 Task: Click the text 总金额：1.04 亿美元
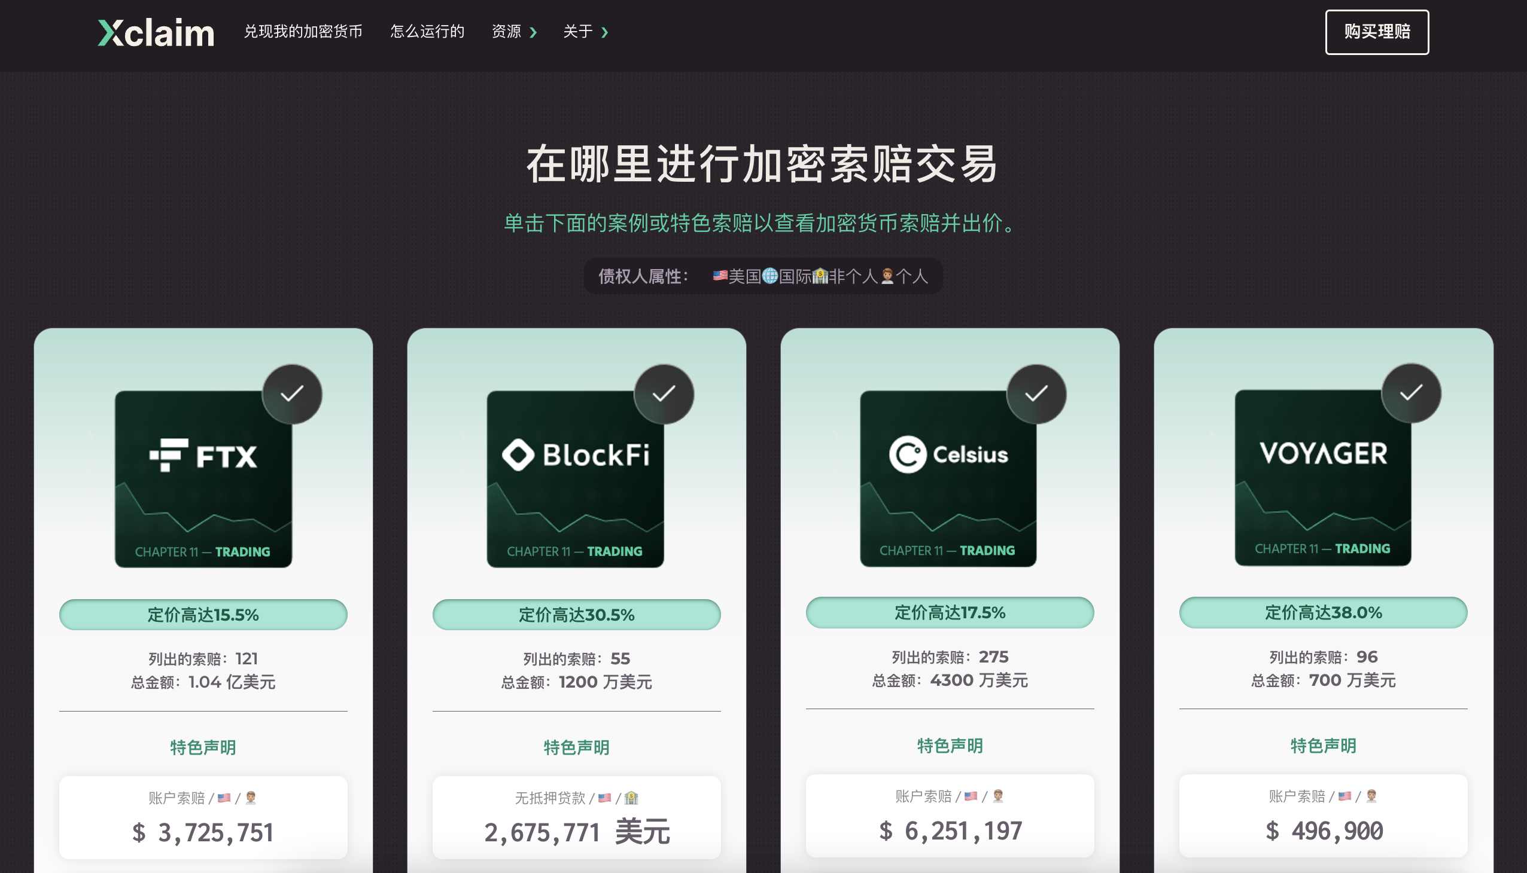point(203,682)
